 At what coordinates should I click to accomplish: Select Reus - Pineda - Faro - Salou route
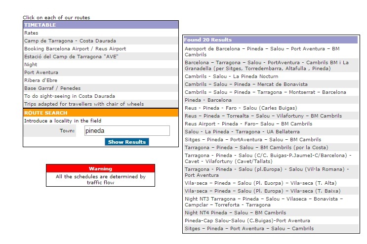[x=241, y=108]
